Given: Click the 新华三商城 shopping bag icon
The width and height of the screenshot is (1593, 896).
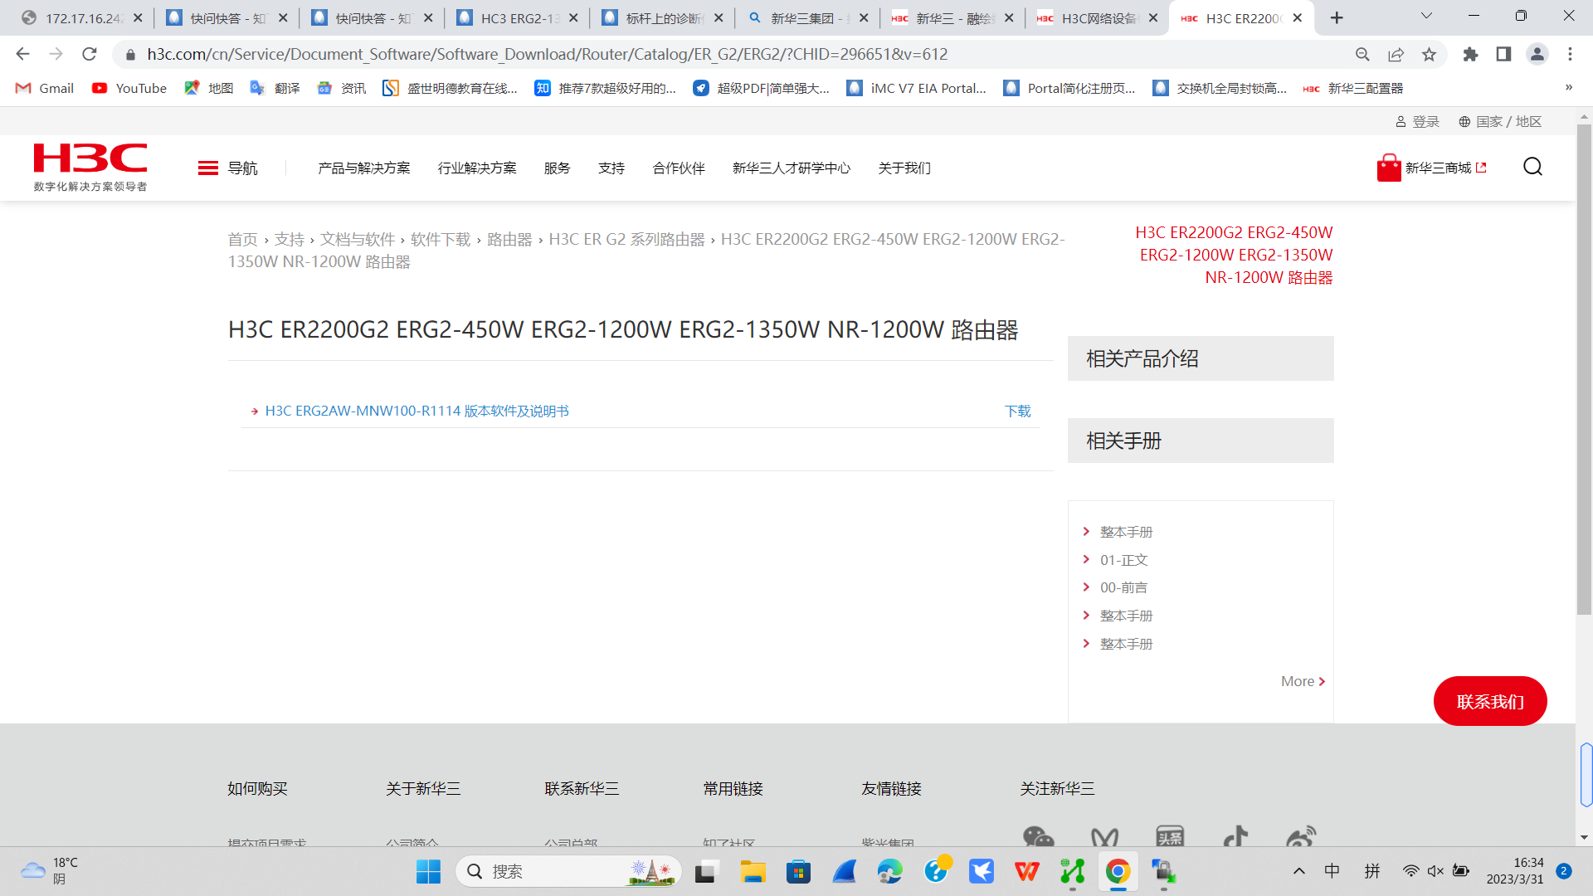Looking at the screenshot, I should point(1388,168).
